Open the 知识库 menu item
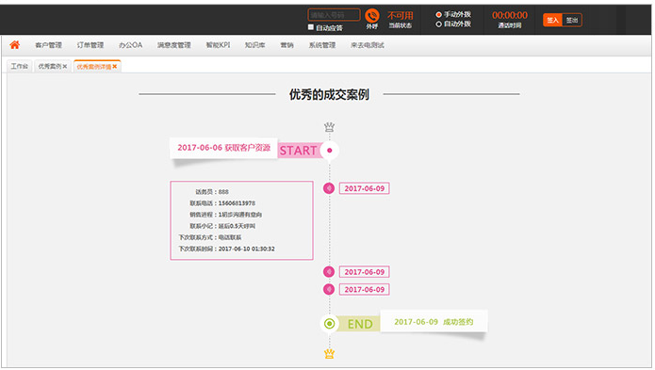The width and height of the screenshot is (655, 370). [254, 45]
